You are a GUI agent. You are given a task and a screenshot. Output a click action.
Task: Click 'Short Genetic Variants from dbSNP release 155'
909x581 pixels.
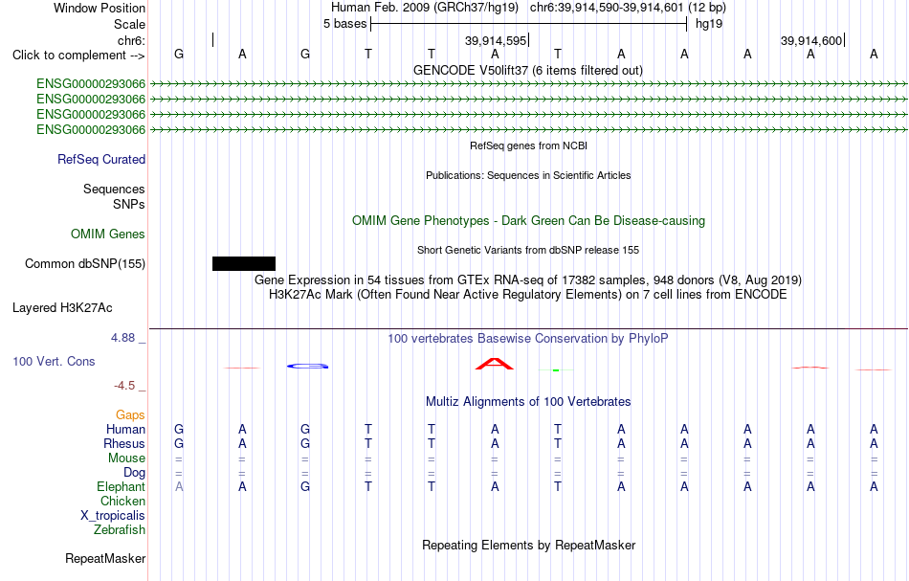(528, 250)
